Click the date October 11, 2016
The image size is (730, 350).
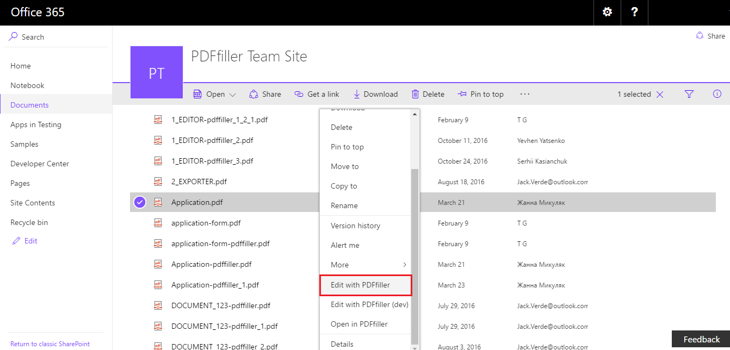pyautogui.click(x=463, y=140)
